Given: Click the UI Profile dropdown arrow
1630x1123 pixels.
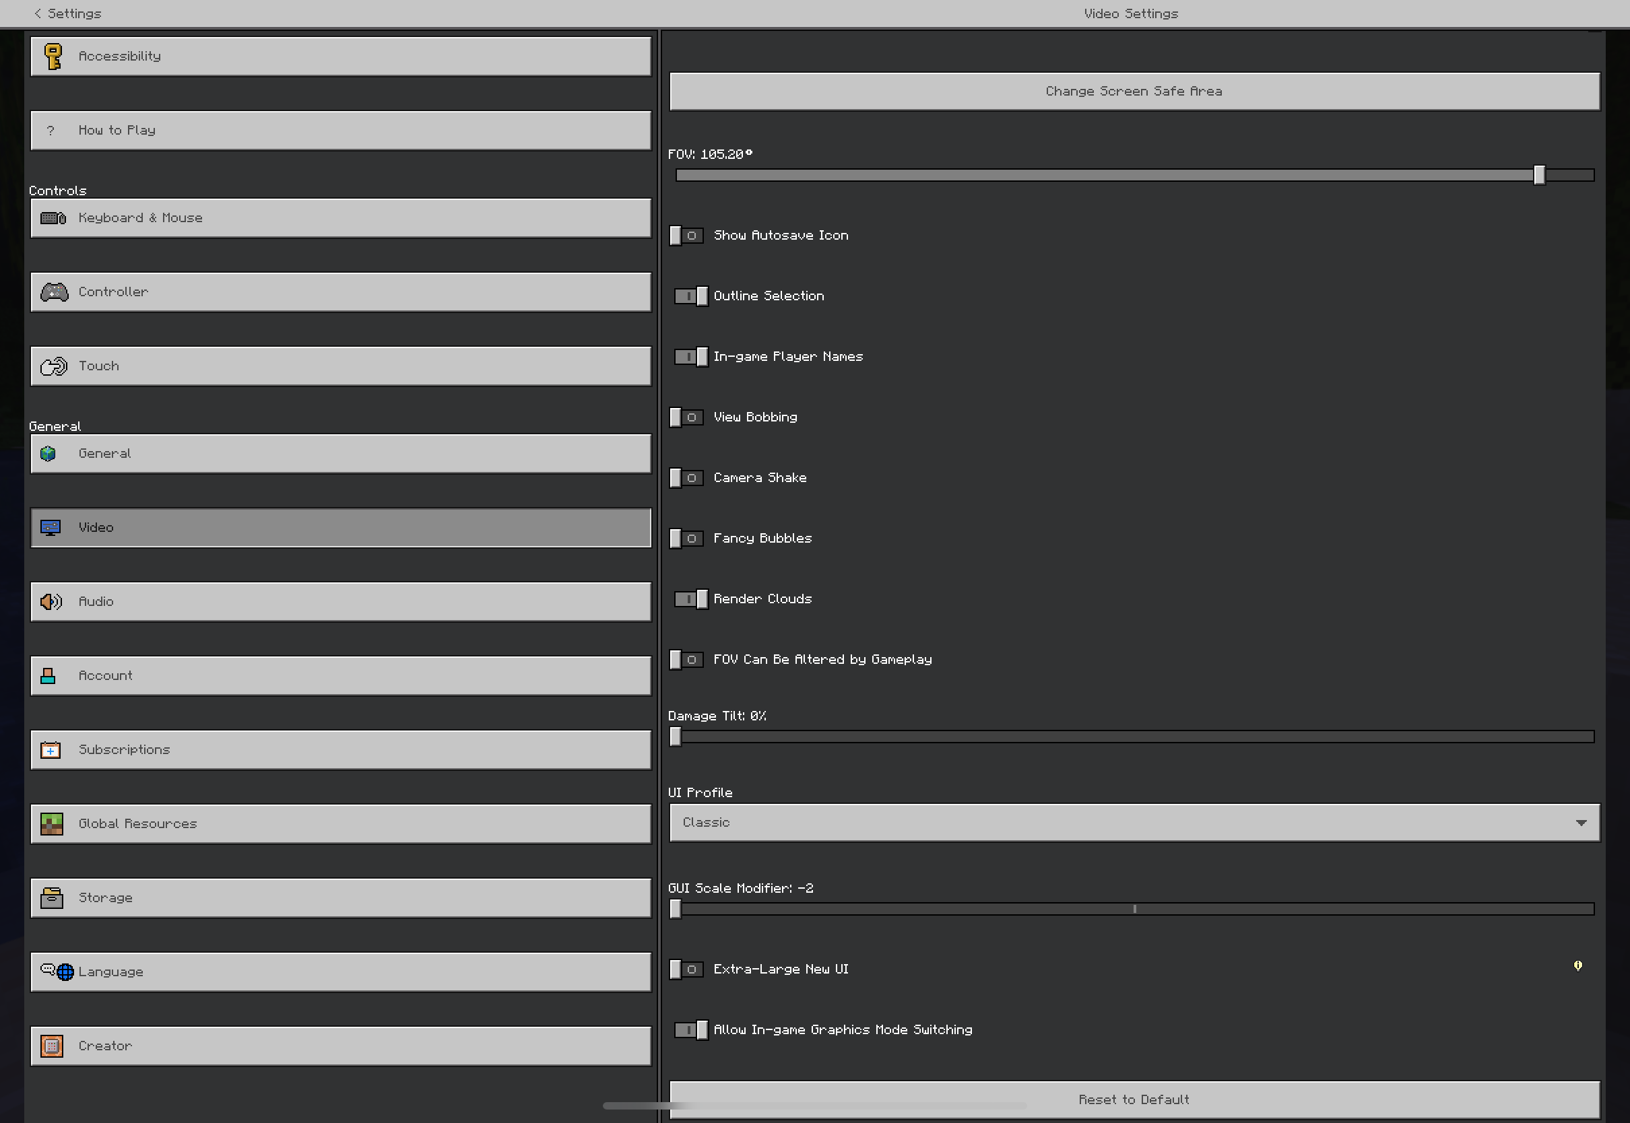Looking at the screenshot, I should coord(1582,823).
